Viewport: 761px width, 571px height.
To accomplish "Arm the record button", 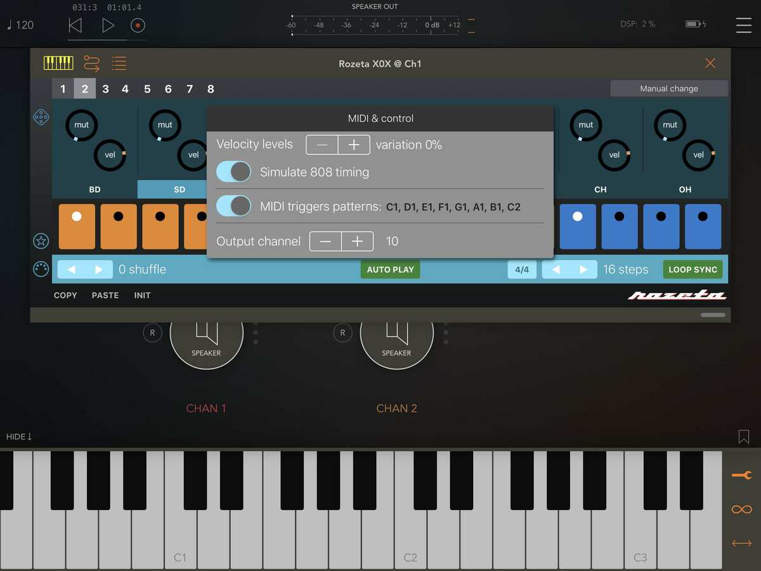I will tap(138, 25).
